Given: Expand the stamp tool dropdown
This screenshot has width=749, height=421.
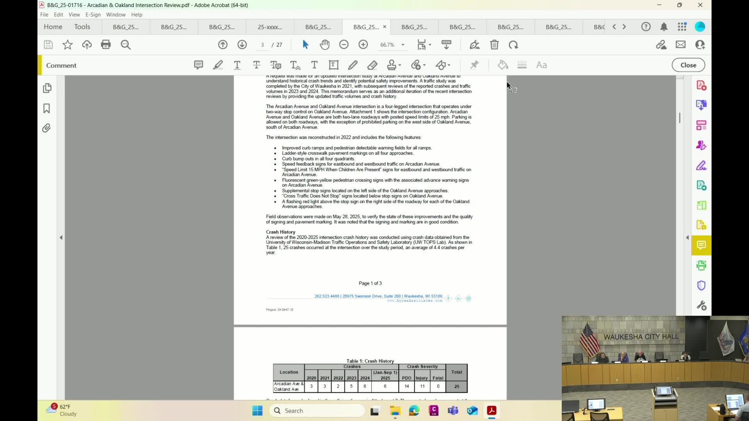Looking at the screenshot, I should pos(400,65).
